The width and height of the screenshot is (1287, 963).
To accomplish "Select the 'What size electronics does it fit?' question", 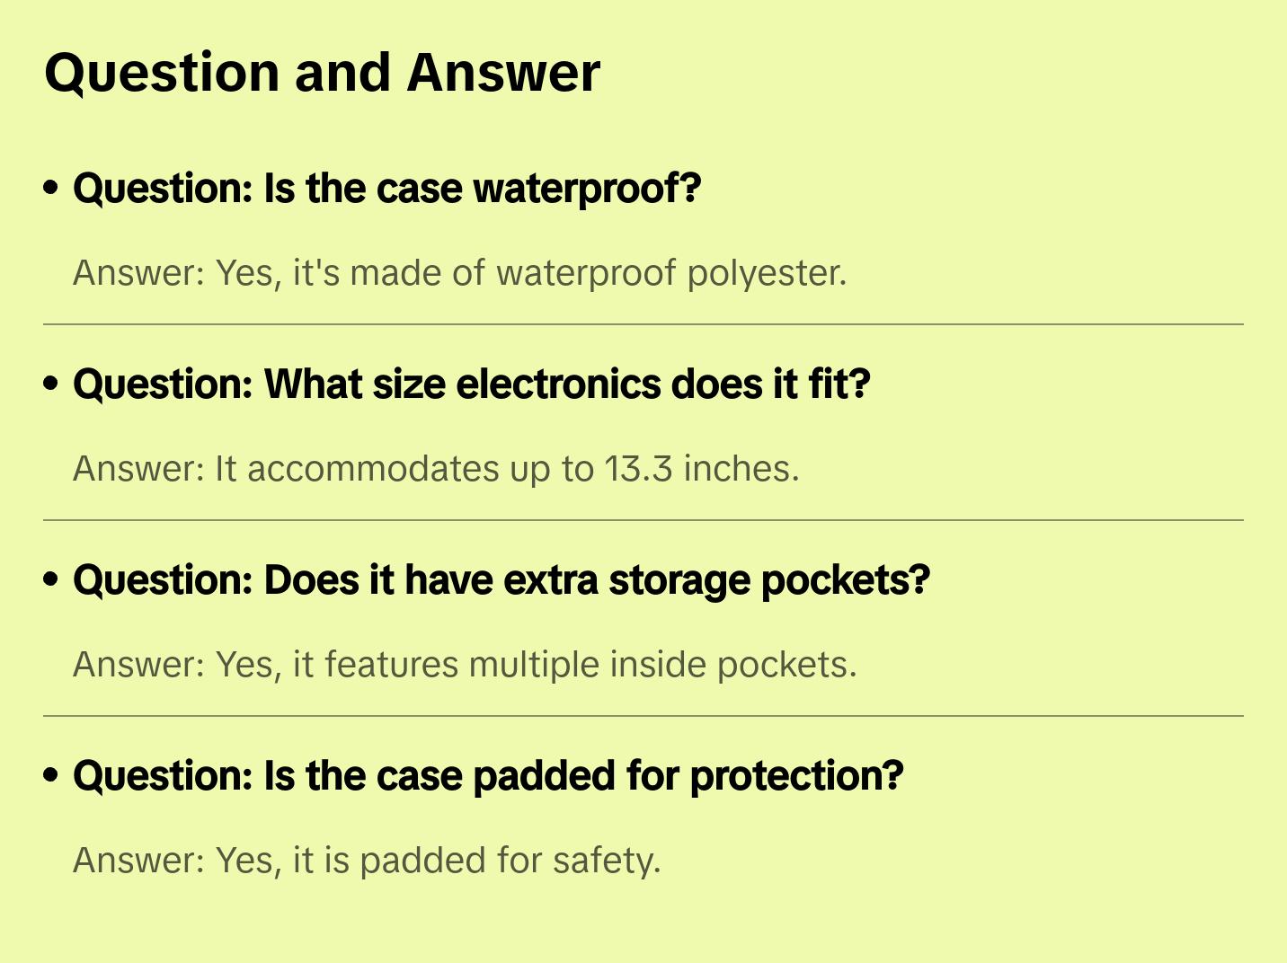I will point(472,384).
